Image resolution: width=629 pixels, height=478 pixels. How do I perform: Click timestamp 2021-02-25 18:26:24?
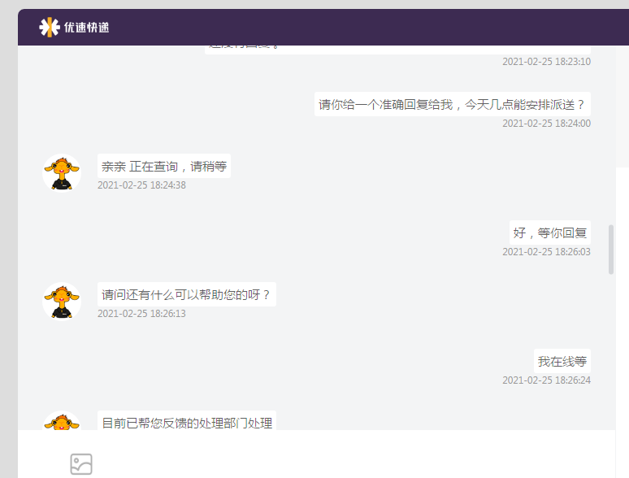(x=546, y=380)
